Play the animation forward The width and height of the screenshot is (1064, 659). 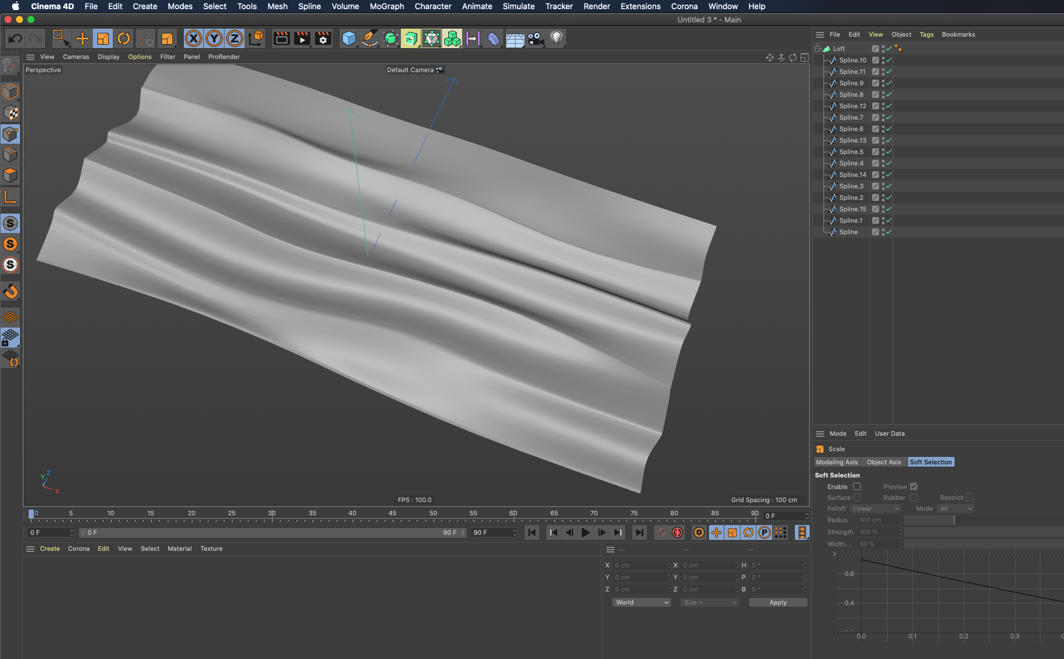click(x=585, y=532)
